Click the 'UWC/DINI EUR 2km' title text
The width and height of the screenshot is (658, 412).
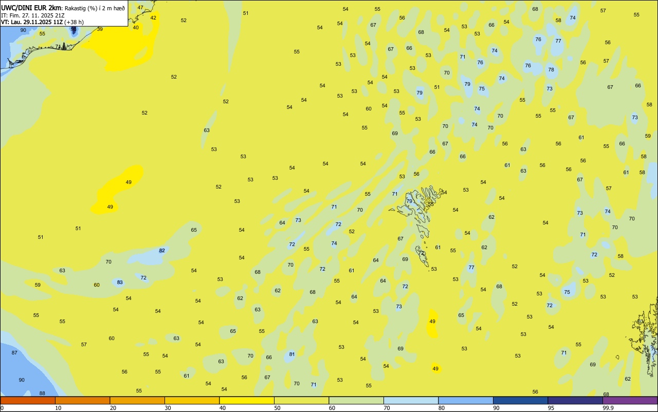[x=31, y=8]
